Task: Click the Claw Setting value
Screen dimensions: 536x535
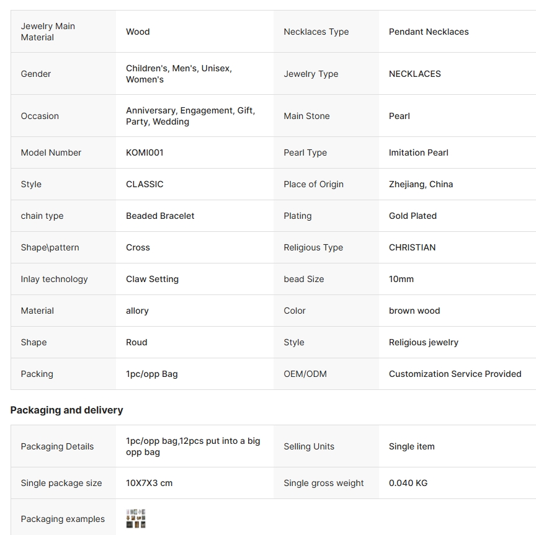Action: [152, 279]
